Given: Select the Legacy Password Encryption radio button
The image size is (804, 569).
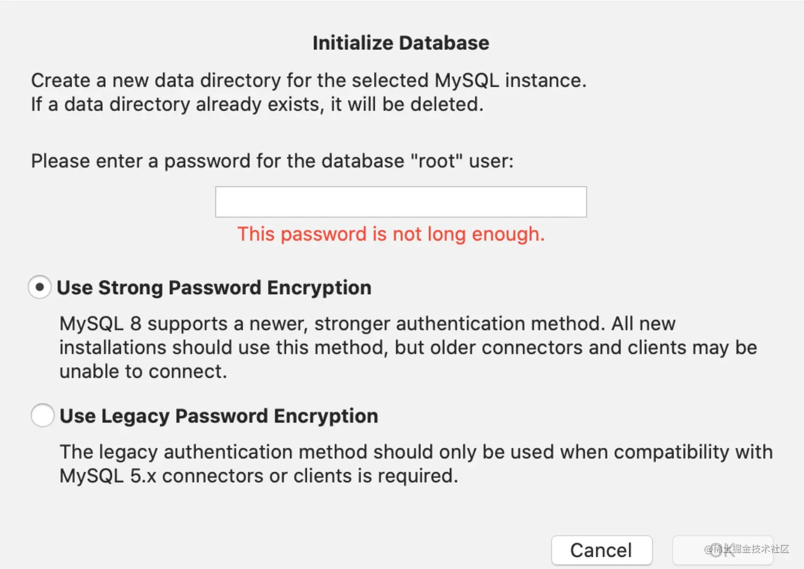Looking at the screenshot, I should pyautogui.click(x=43, y=415).
